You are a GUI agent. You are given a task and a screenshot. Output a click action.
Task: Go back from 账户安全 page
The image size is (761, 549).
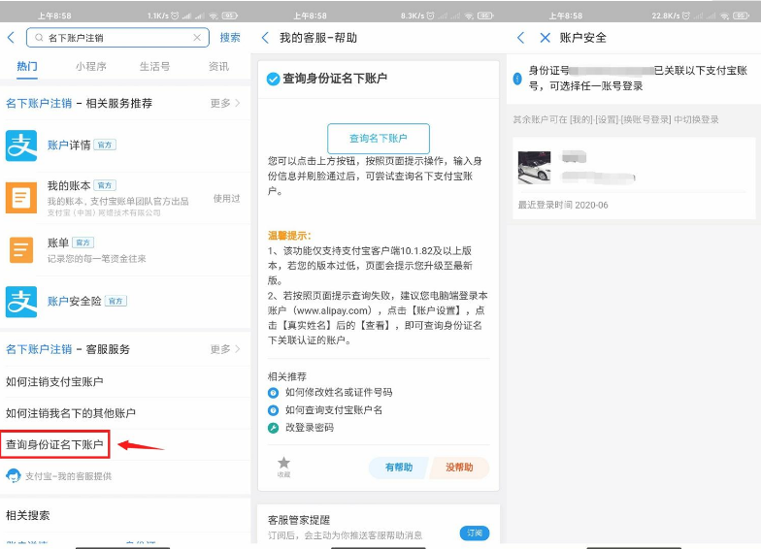520,37
